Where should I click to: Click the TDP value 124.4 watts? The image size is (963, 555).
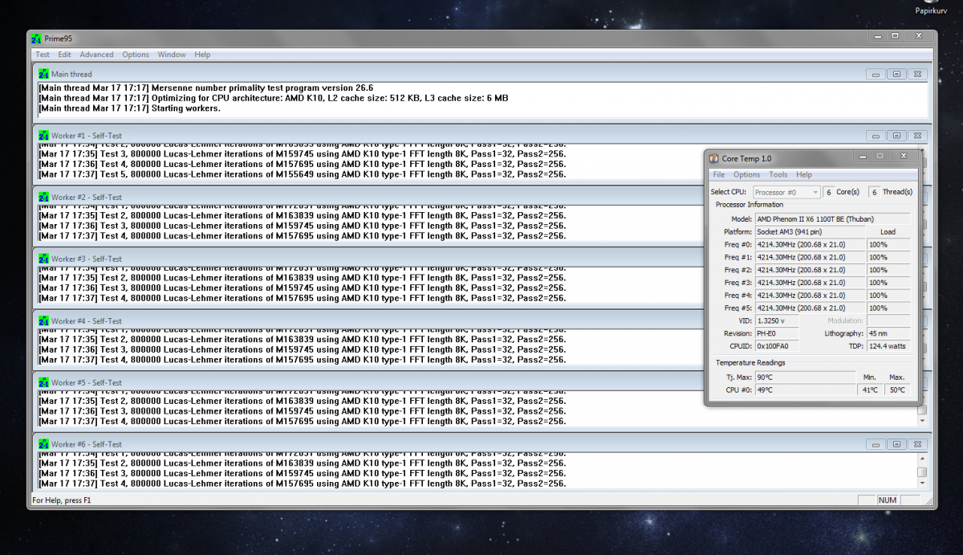tap(888, 346)
